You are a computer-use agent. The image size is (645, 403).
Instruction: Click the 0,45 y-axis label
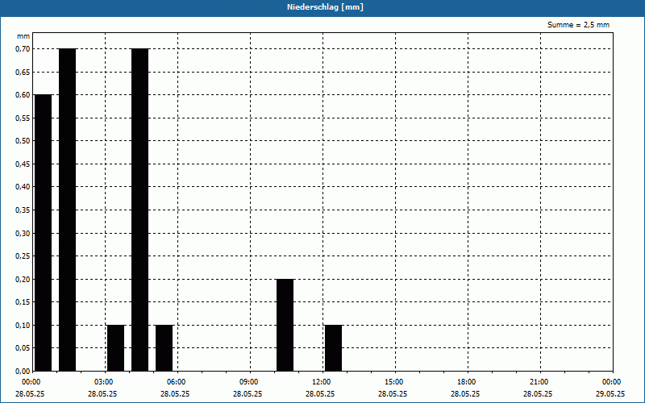[23, 164]
